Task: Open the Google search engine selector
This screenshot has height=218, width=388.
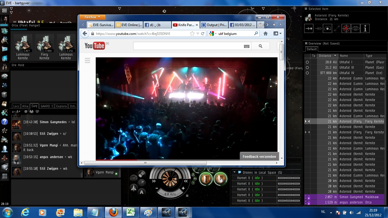Action: pyautogui.click(x=212, y=33)
